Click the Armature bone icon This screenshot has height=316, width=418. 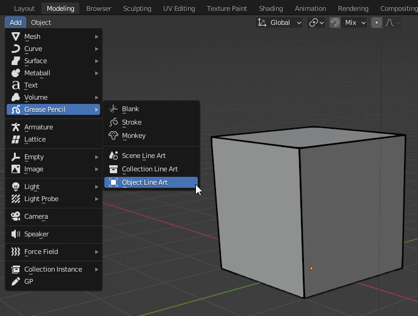(x=16, y=127)
